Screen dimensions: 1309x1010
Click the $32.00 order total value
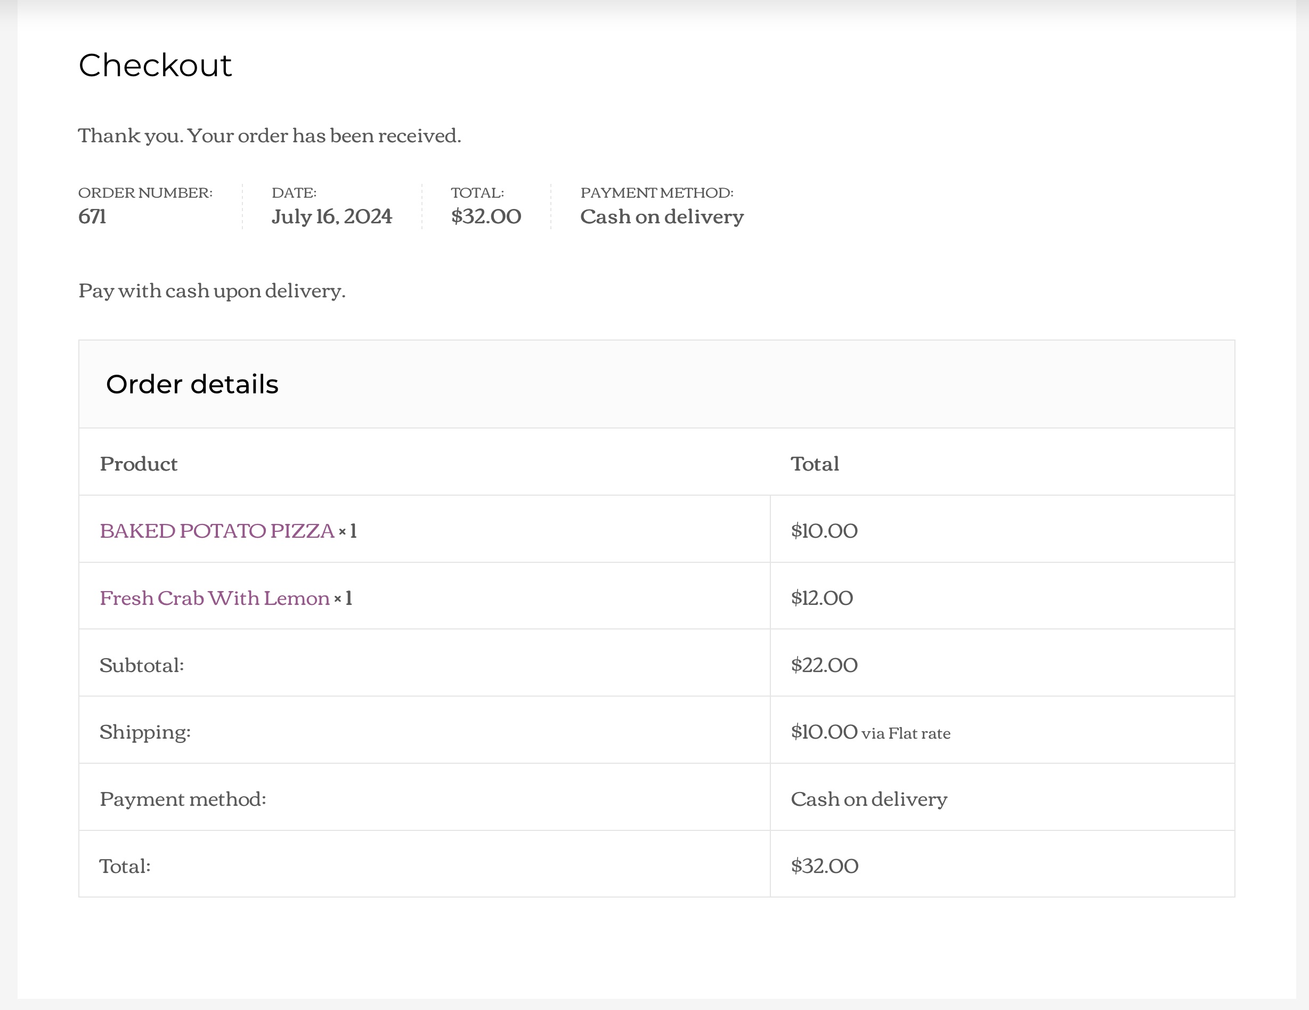(x=485, y=217)
